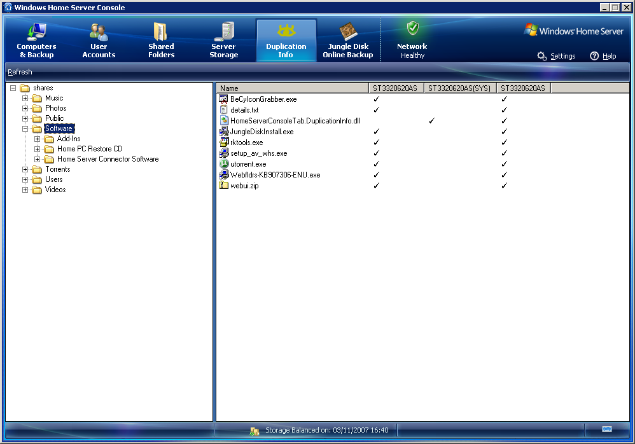The image size is (635, 444).
Task: Collapse the shares root node
Action: point(13,88)
